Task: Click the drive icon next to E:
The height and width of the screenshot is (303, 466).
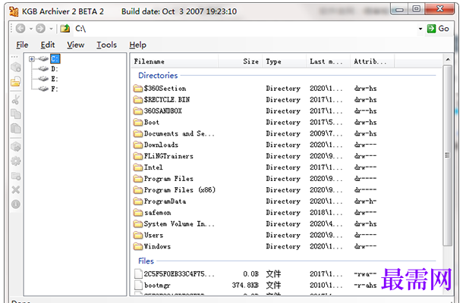Action: coord(44,79)
